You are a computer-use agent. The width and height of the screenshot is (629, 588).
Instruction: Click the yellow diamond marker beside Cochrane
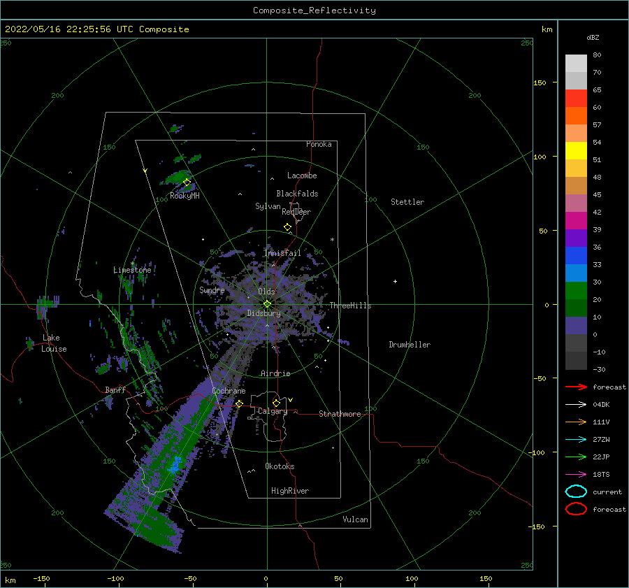[x=240, y=403]
